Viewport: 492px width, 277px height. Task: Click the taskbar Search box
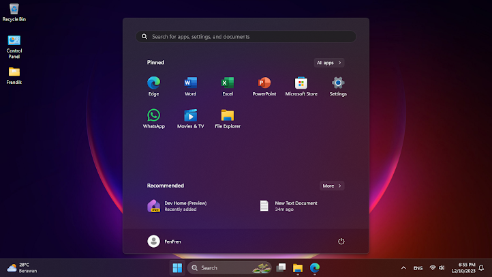pyautogui.click(x=230, y=268)
